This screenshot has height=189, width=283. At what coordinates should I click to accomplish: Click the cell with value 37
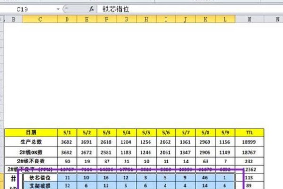(107, 161)
